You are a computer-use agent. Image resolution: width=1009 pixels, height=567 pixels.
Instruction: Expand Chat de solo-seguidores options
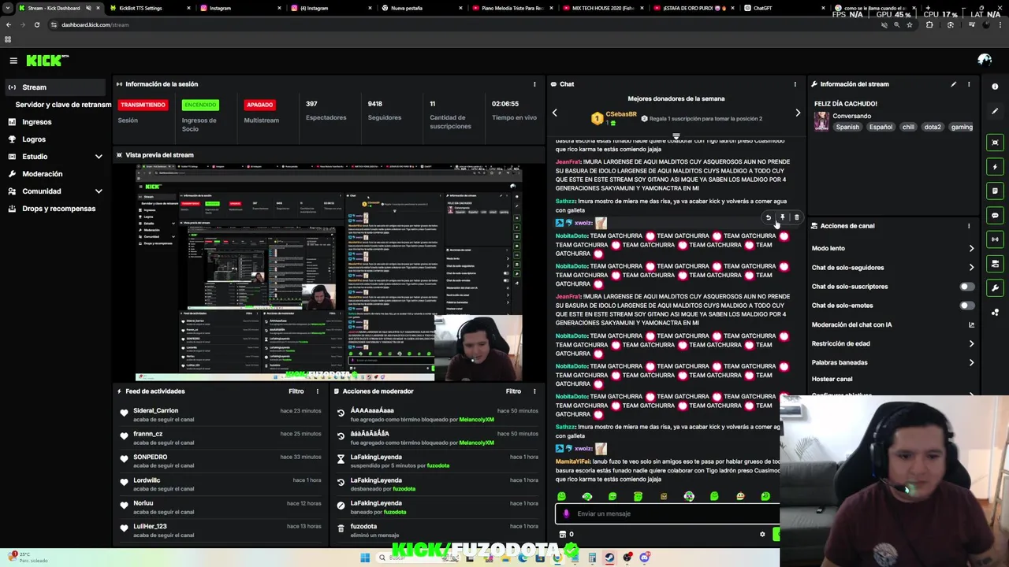pos(971,268)
